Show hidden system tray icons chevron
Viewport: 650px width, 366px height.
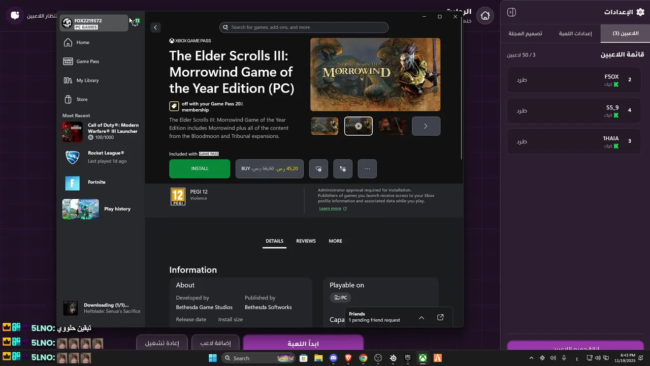[x=532, y=358]
